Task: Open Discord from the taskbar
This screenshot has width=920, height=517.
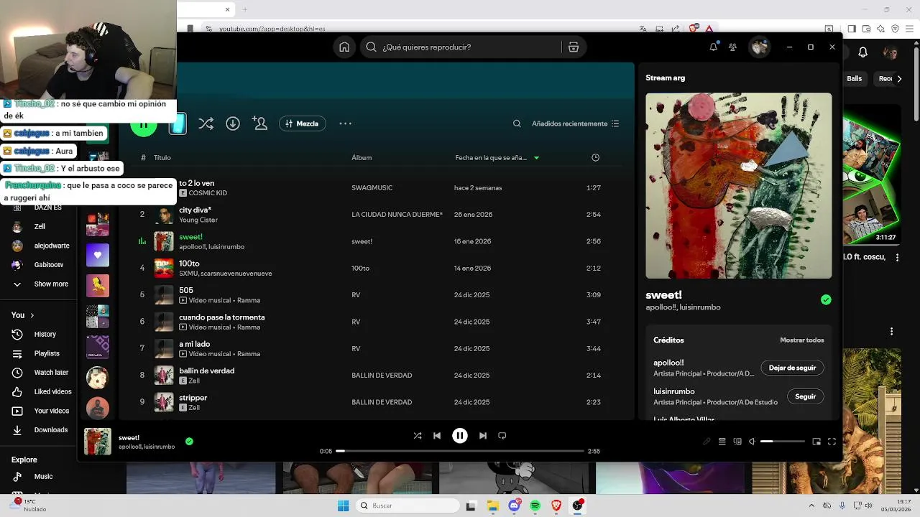Action: tap(514, 506)
